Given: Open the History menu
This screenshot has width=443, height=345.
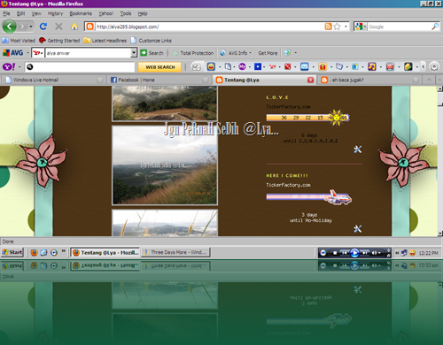Looking at the screenshot, I should (55, 13).
